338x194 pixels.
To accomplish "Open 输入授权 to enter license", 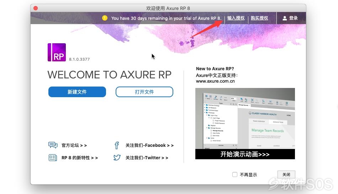I will 236,18.
